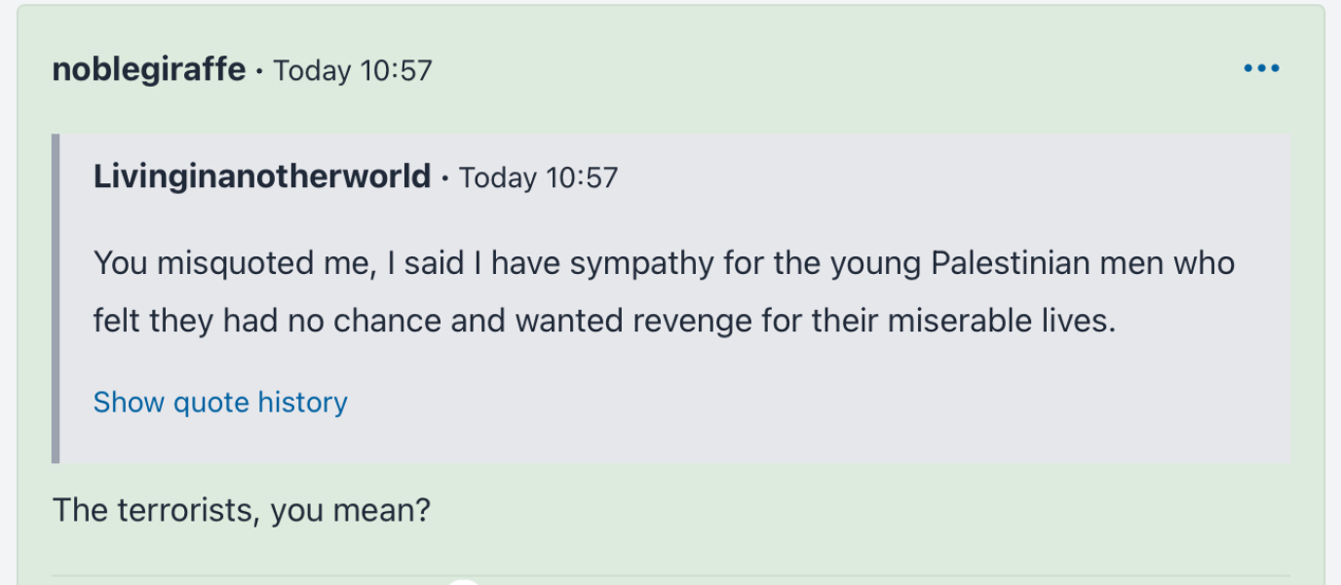Open the three-dots post options menu

click(1261, 69)
